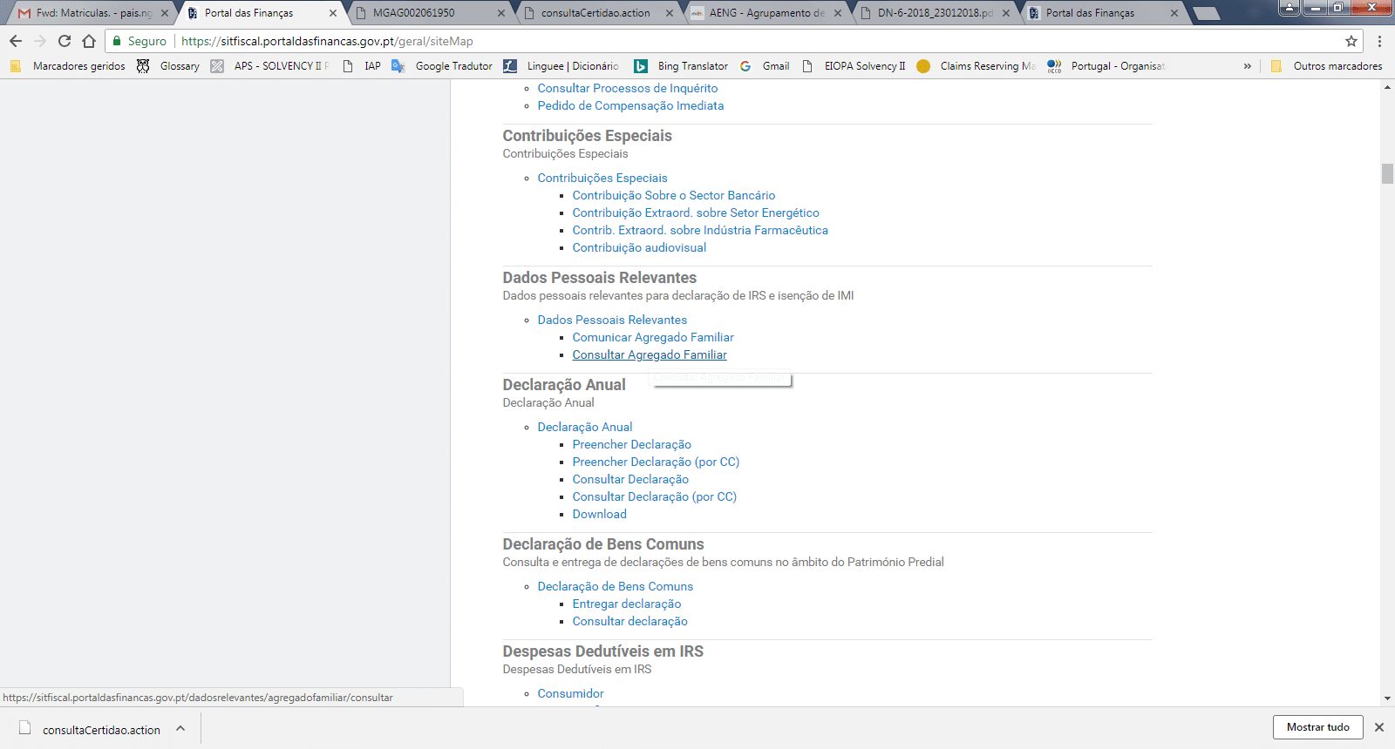Open the Outros marcadores folder
This screenshot has width=1395, height=749.
pos(1326,66)
